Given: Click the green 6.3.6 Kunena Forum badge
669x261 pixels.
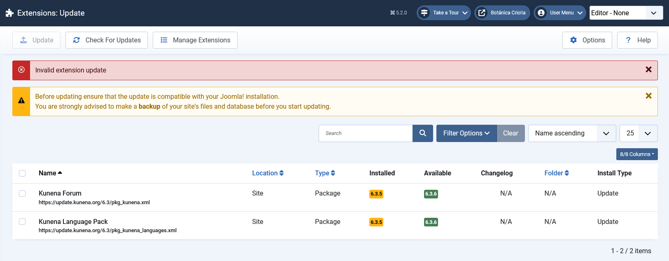Looking at the screenshot, I should pyautogui.click(x=431, y=194).
